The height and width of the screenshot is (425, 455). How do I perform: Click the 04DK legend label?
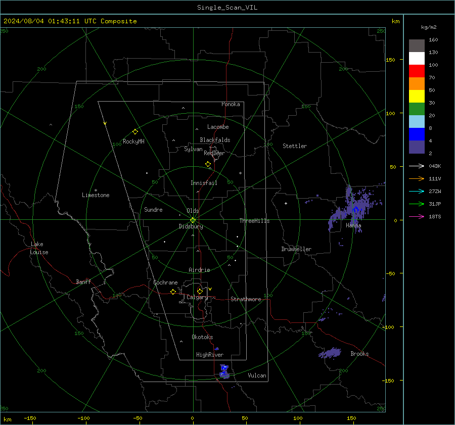pyautogui.click(x=435, y=166)
